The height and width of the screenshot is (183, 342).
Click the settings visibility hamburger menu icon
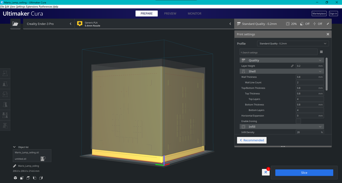pos(321,52)
